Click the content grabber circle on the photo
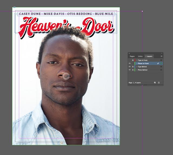This screenshot has height=155, width=173. pyautogui.click(x=66, y=76)
